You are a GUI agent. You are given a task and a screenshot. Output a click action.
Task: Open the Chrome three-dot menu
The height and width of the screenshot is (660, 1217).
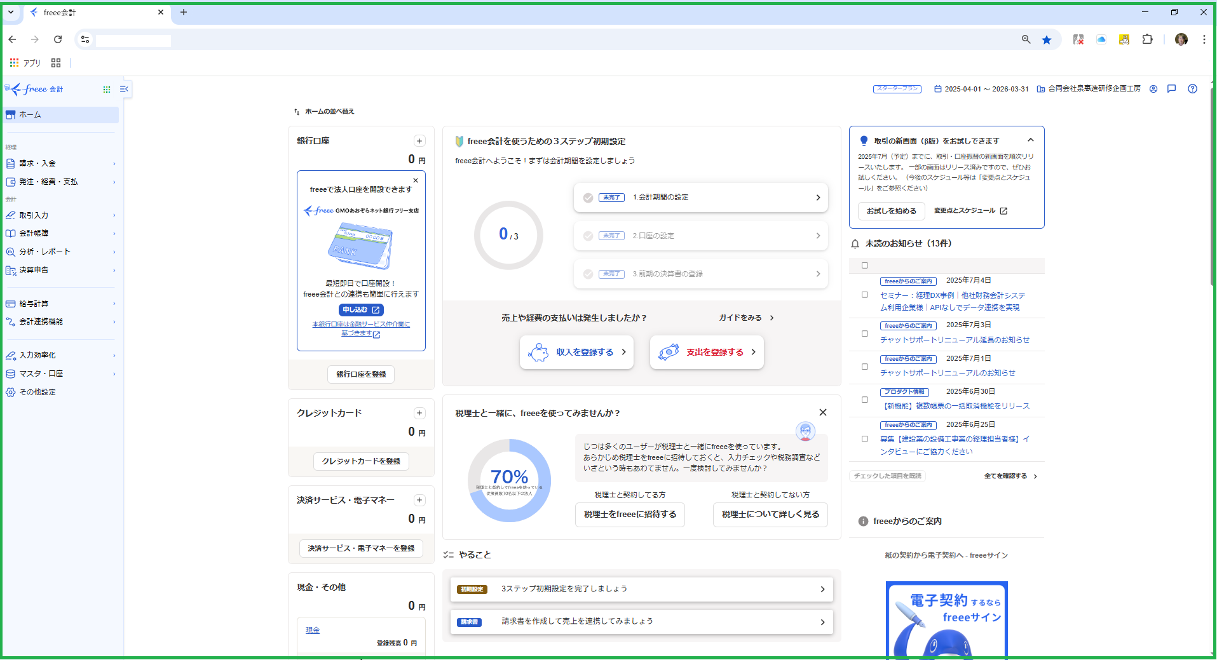[x=1204, y=39]
